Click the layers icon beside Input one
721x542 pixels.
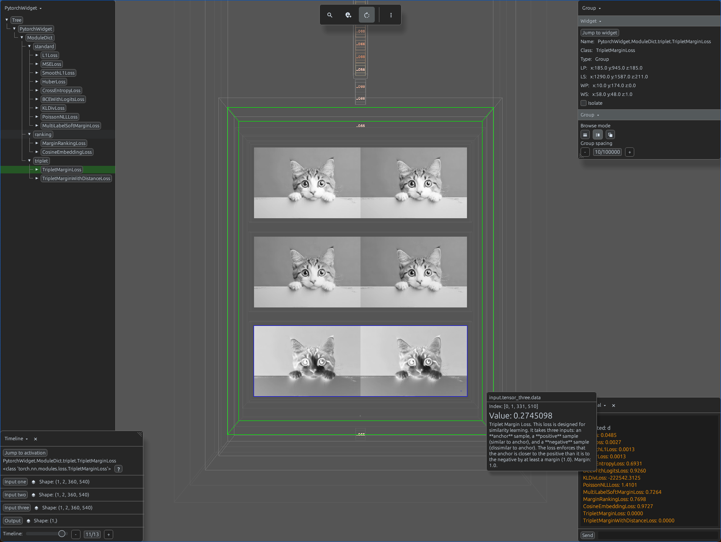click(34, 482)
